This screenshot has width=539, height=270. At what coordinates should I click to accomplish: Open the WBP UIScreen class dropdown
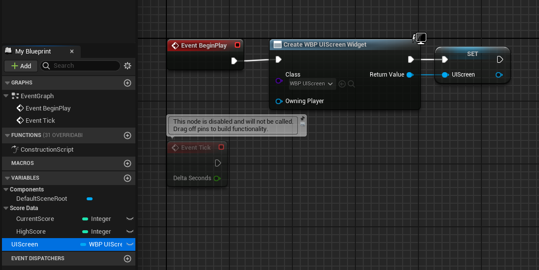(312, 84)
